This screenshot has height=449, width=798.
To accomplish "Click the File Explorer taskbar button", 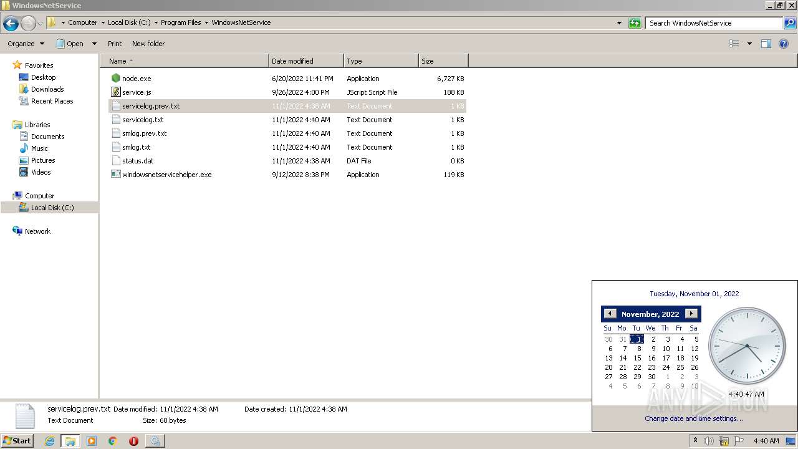I will [x=70, y=441].
